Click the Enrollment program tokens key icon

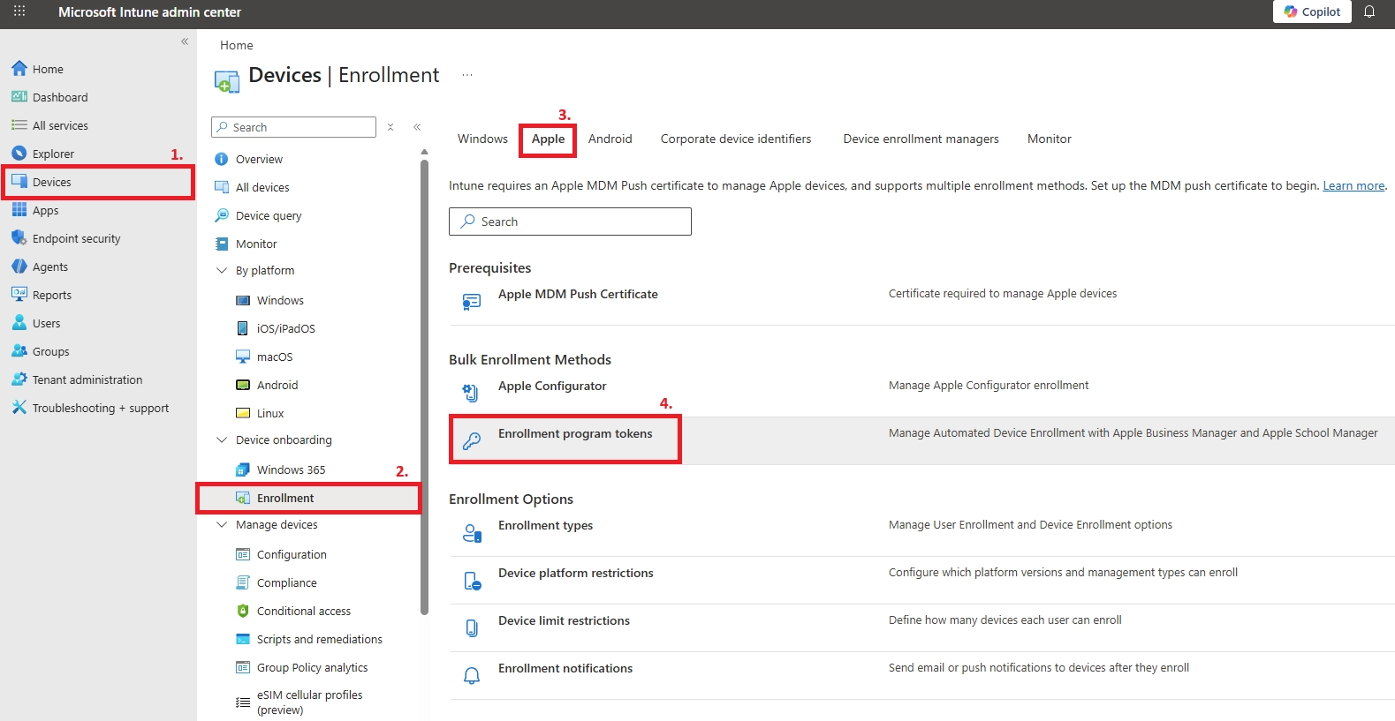point(472,440)
